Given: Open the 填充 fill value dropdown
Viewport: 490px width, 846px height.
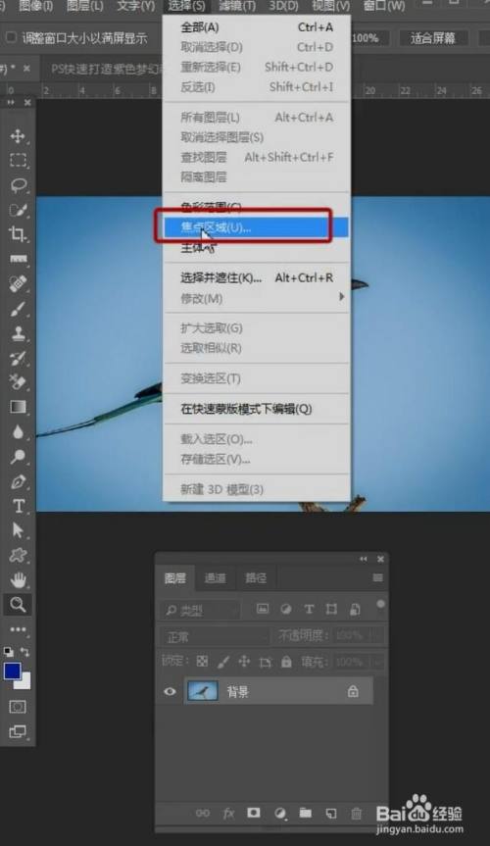Looking at the screenshot, I should (377, 661).
